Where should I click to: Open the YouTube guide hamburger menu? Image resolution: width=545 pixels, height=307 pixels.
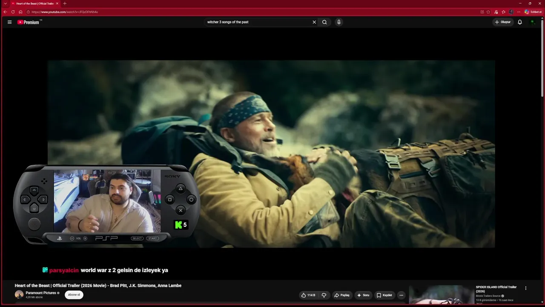(x=9, y=22)
